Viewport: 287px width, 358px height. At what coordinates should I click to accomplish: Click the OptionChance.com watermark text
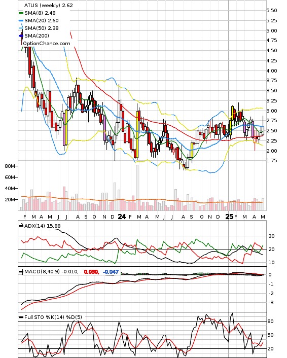(47, 44)
